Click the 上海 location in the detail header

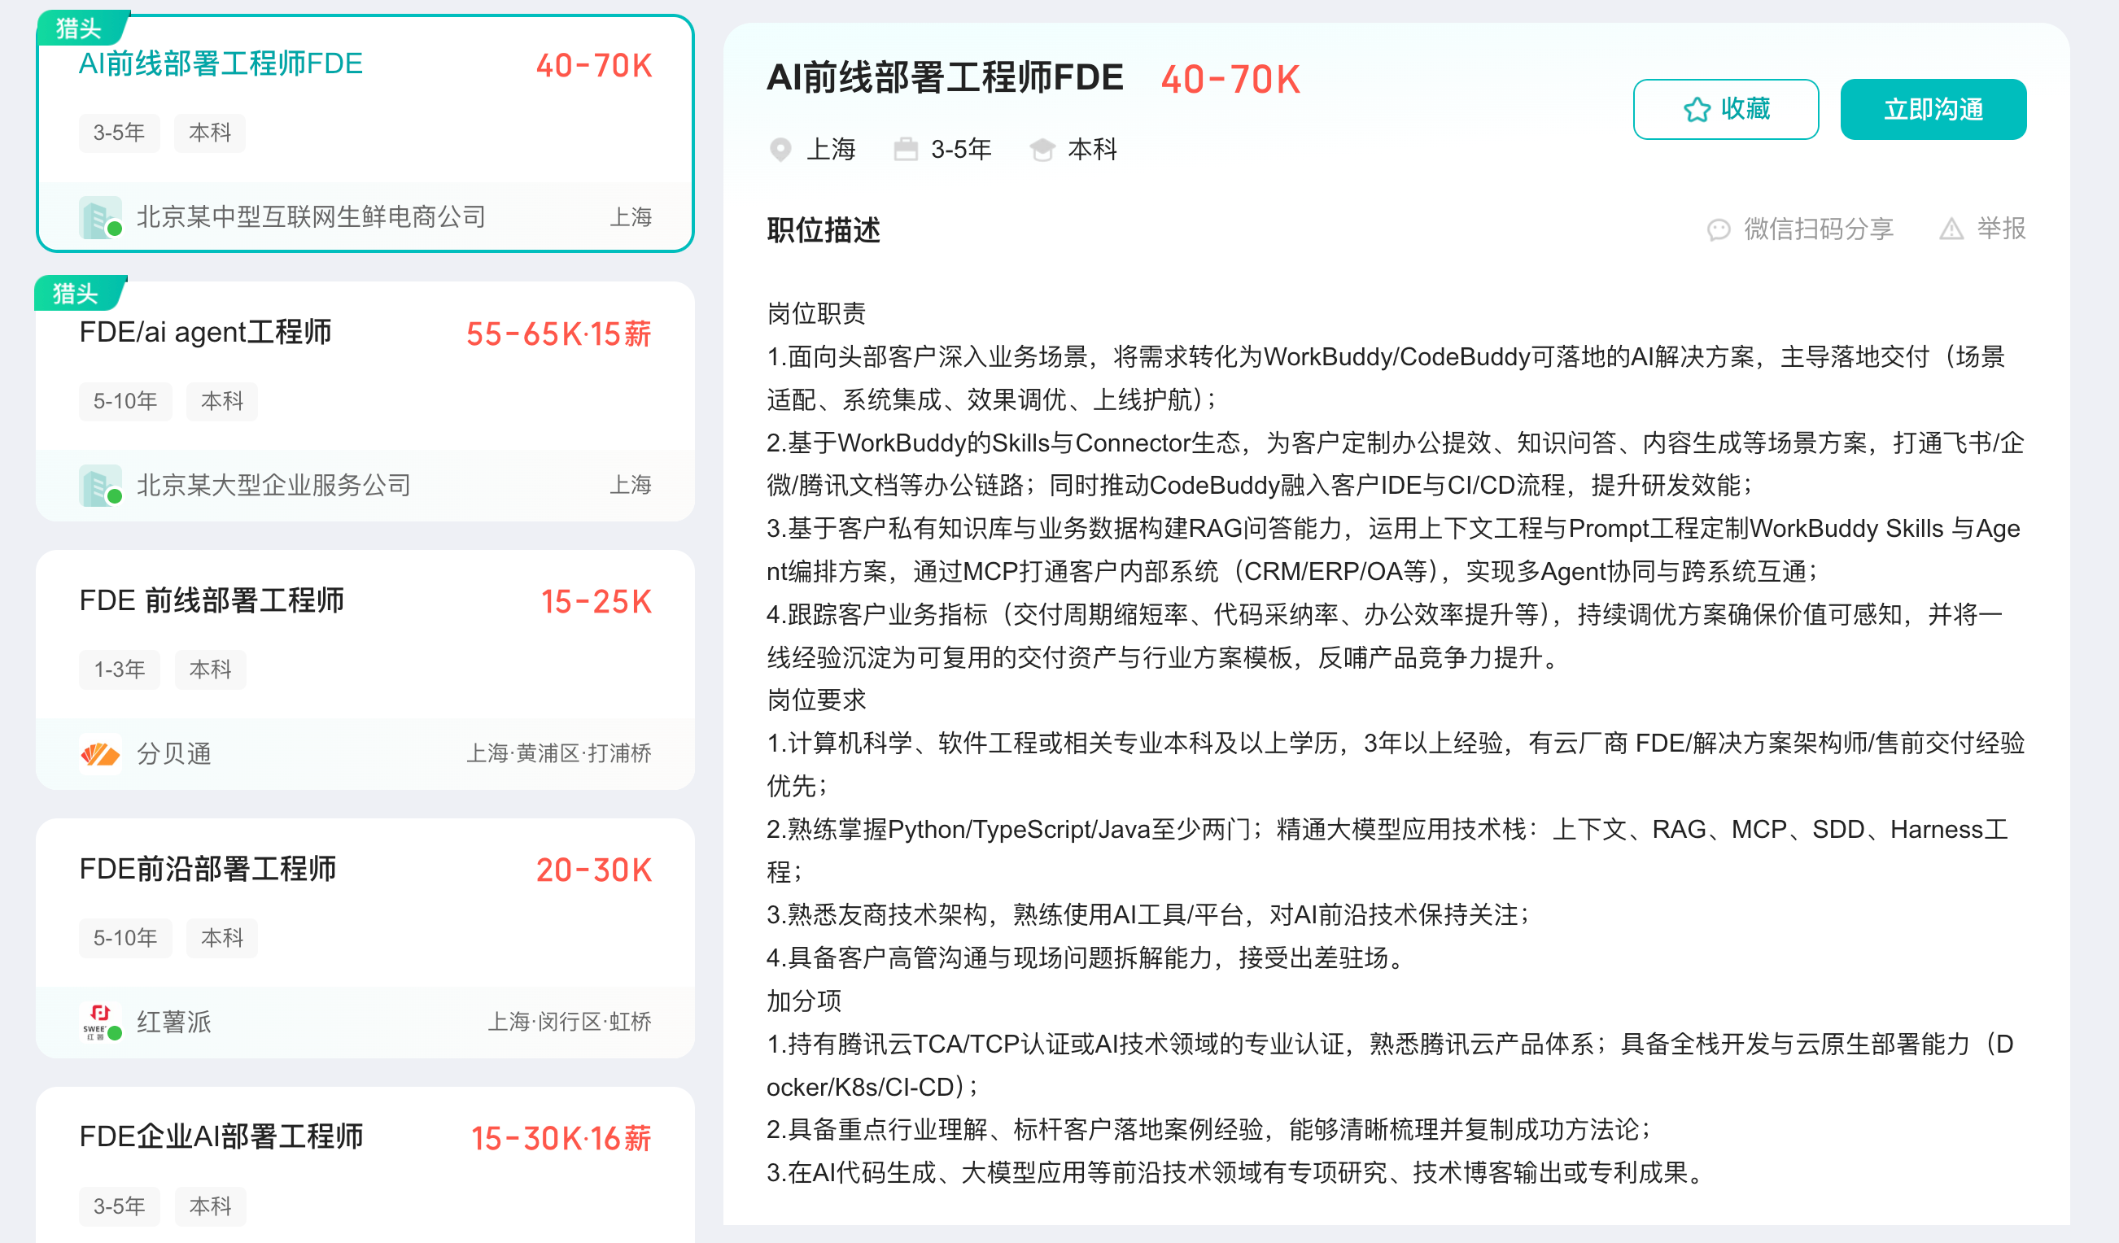(831, 150)
